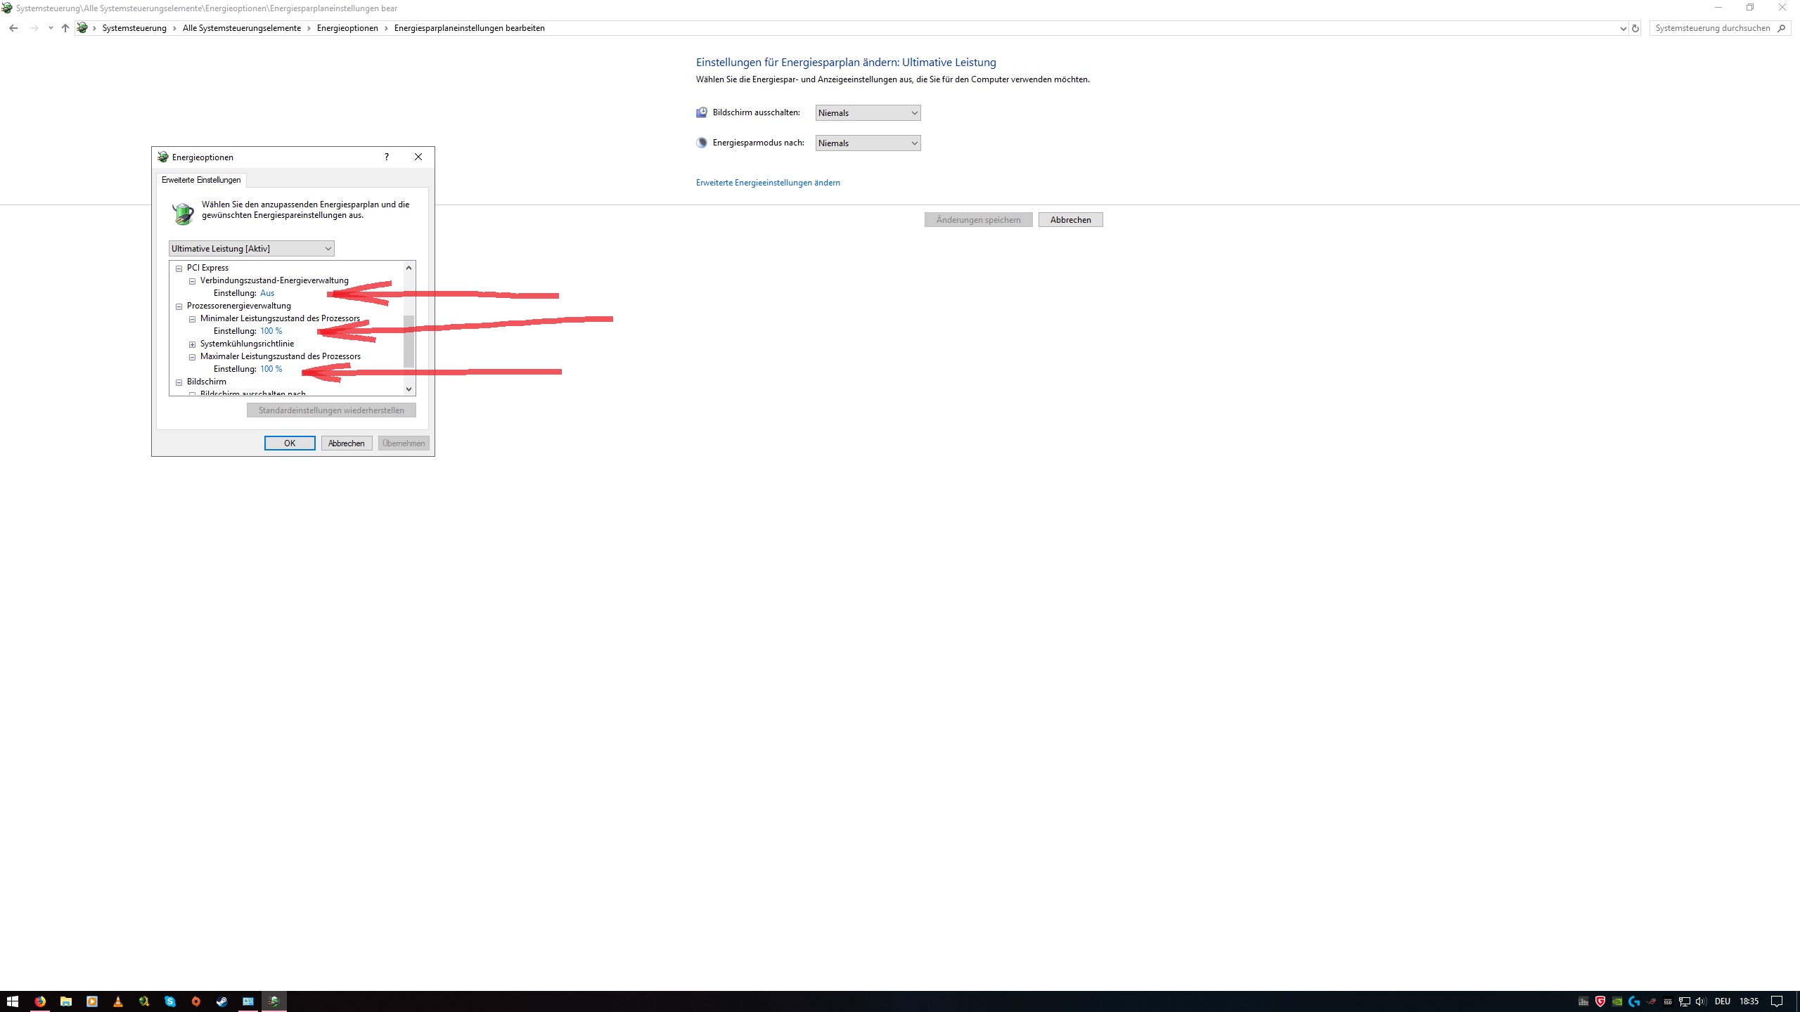Click the dialog help question mark

(387, 157)
